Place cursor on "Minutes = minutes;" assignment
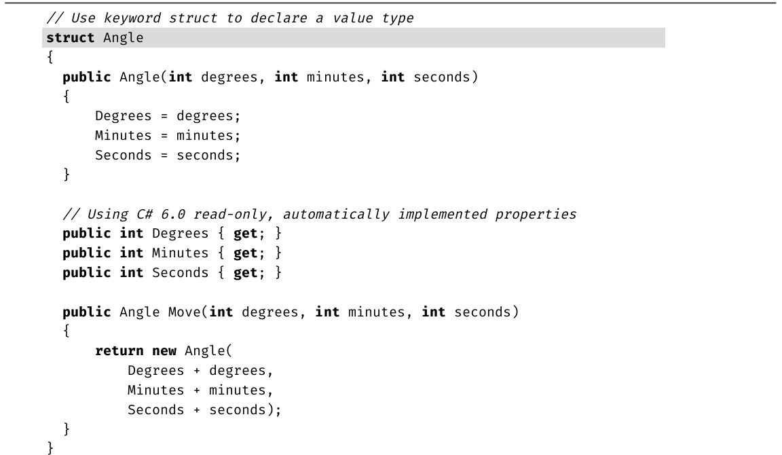This screenshot has width=782, height=455. pyautogui.click(x=168, y=136)
